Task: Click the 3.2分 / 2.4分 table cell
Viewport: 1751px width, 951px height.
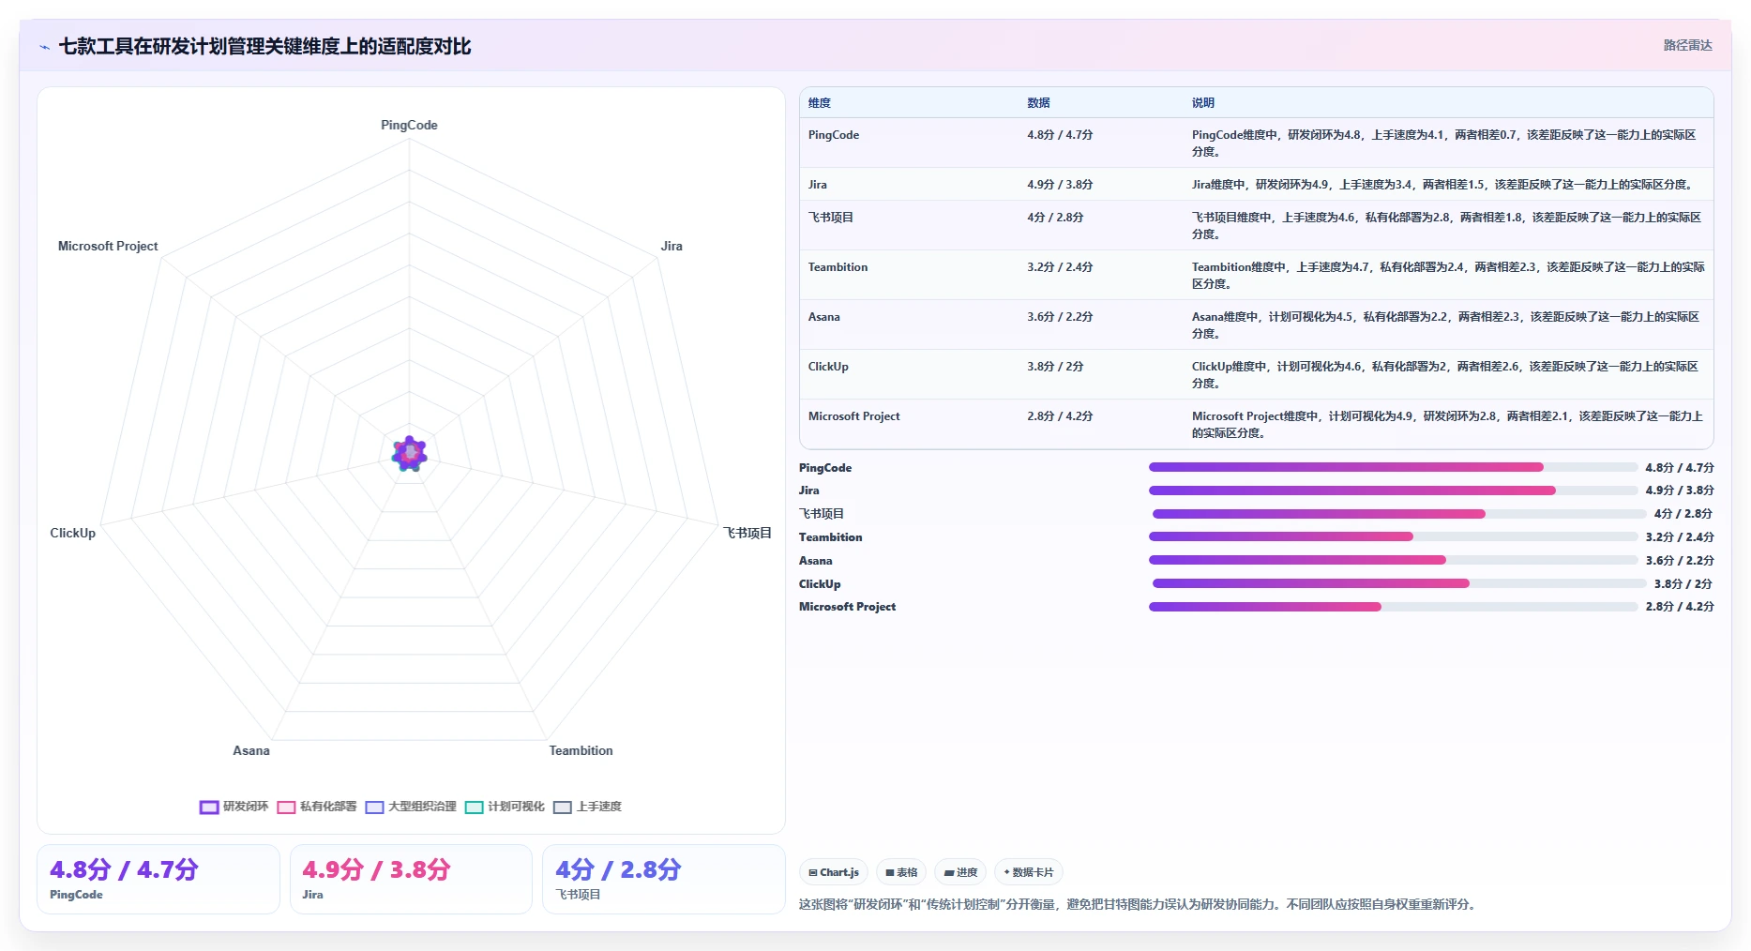Action: (1060, 267)
